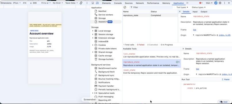Select the Application tab
The image size is (232, 104).
pyautogui.click(x=178, y=3)
